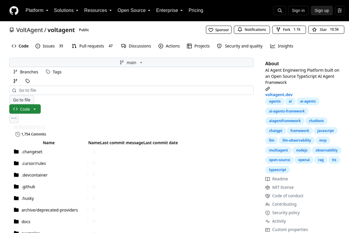Open the appearance settings sliders icon
The height and width of the screenshot is (233, 349).
(x=340, y=10)
